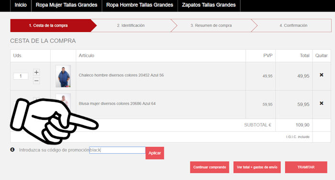This screenshot has width=335, height=180.
Task: Click the Quitar column header
Action: [x=321, y=56]
